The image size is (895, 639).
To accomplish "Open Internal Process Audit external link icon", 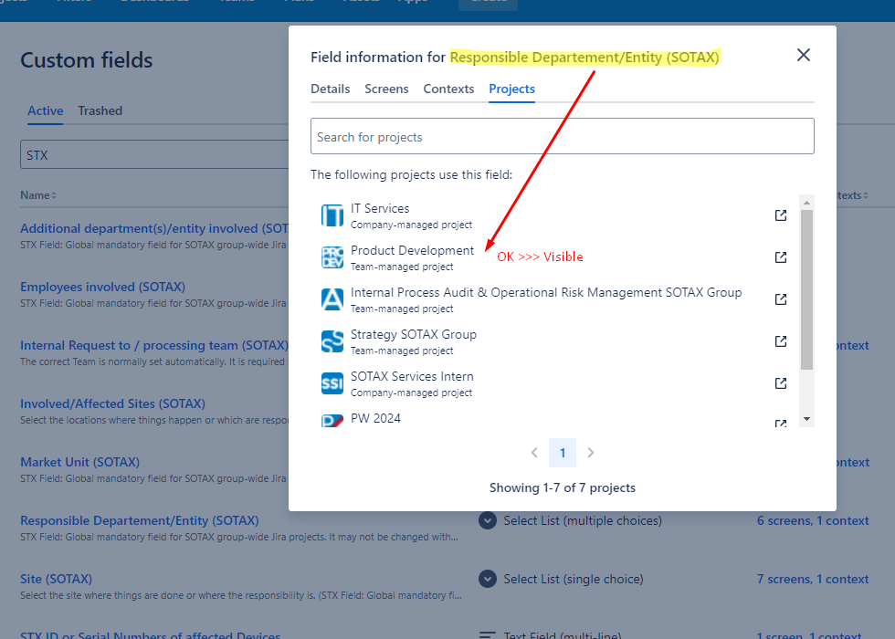I will pos(781,299).
